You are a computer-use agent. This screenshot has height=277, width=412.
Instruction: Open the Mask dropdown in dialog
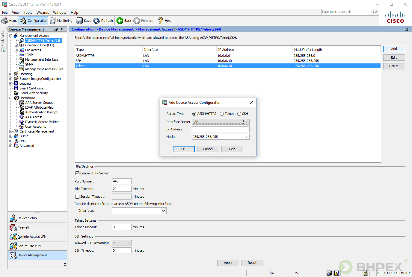coord(247,137)
